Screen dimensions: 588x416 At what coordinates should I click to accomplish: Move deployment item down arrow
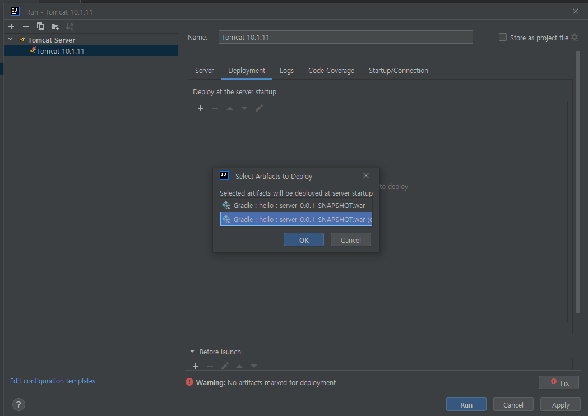(244, 108)
